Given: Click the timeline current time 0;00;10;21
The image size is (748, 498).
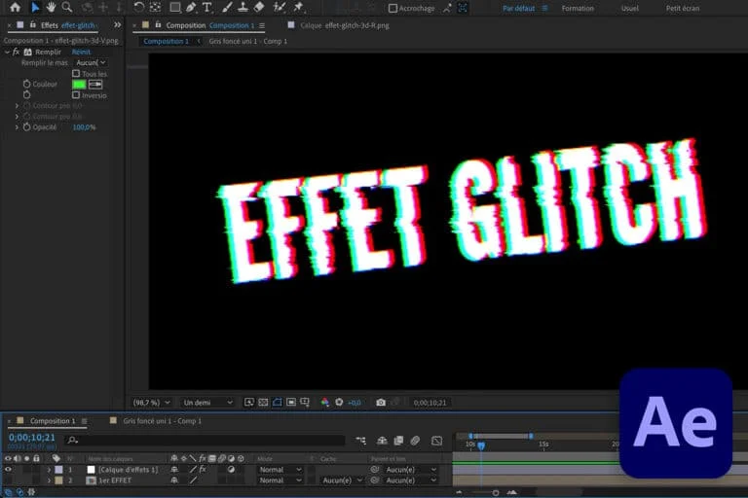Looking at the screenshot, I should click(x=31, y=438).
